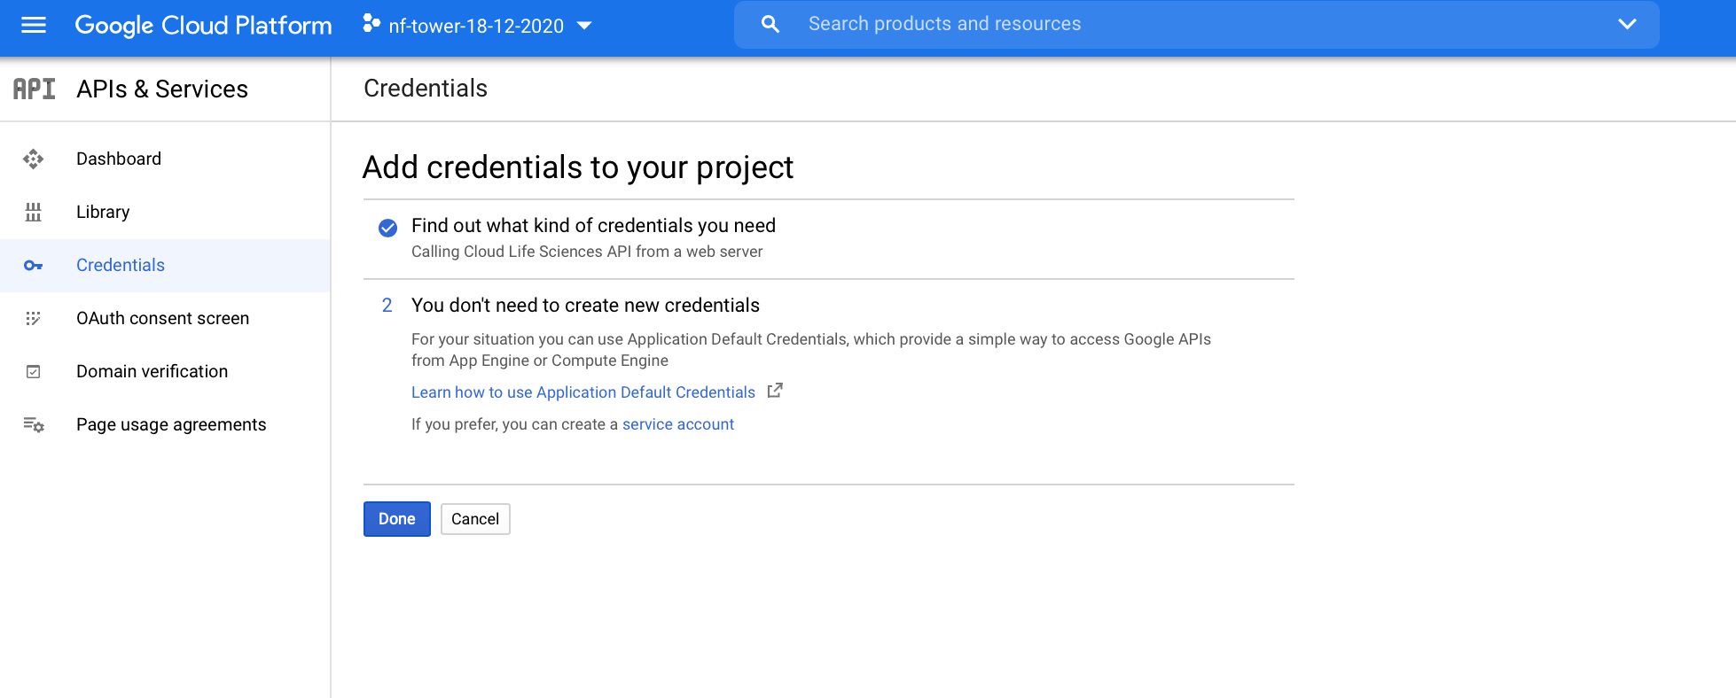Screen dimensions: 1736x698
Task: Click the completed step one checkmark
Action: pyautogui.click(x=387, y=228)
